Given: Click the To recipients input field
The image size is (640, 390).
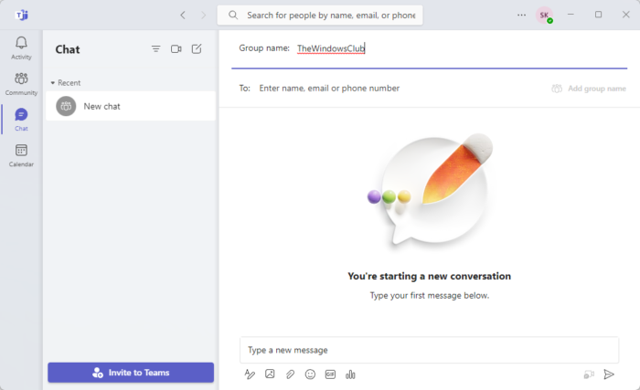Looking at the screenshot, I should pos(393,89).
